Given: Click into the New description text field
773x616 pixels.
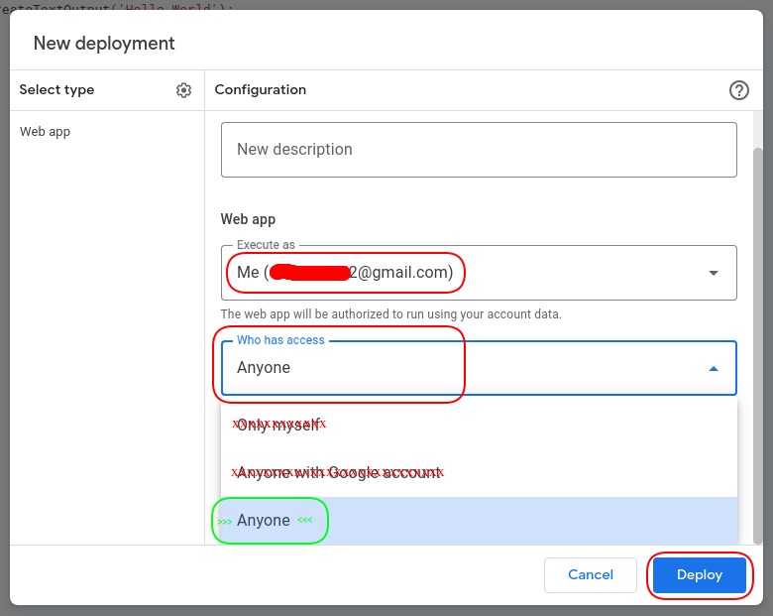Looking at the screenshot, I should point(478,150).
